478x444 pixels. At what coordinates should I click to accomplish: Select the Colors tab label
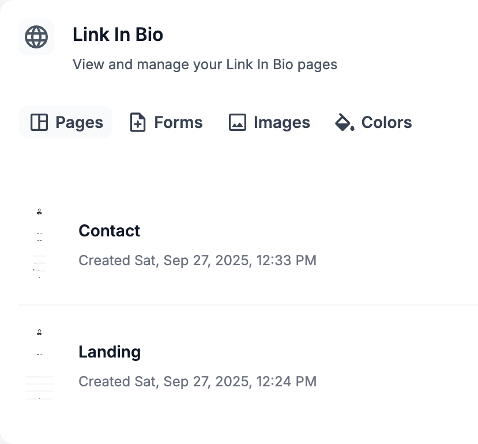(x=386, y=122)
